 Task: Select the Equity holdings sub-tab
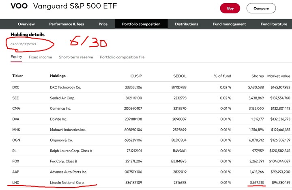tap(16, 57)
